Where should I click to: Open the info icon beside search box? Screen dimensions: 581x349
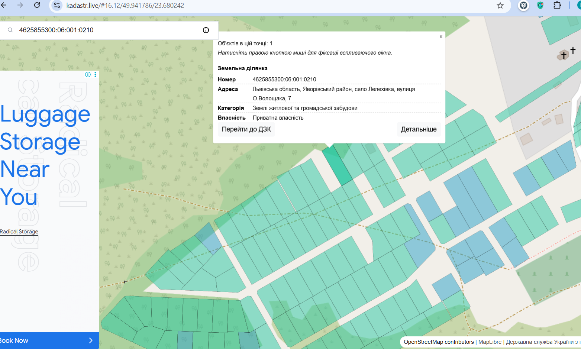(x=206, y=30)
